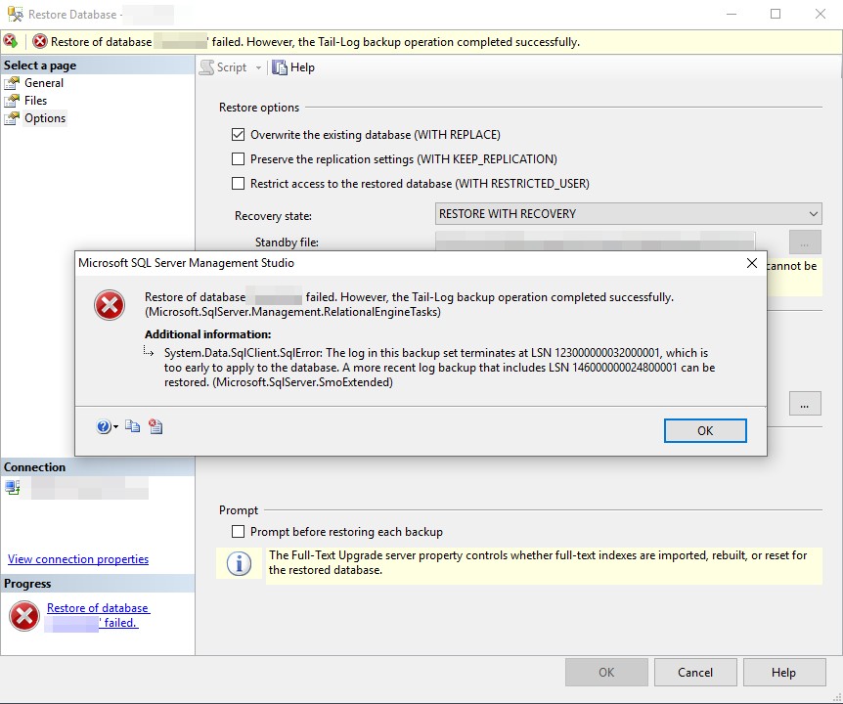The width and height of the screenshot is (843, 704).
Task: Open View connection properties link
Action: point(78,559)
